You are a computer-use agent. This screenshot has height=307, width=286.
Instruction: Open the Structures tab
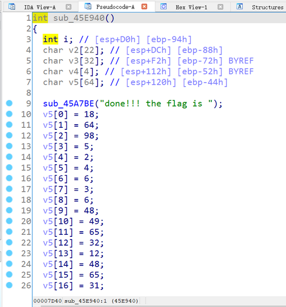pos(267,7)
